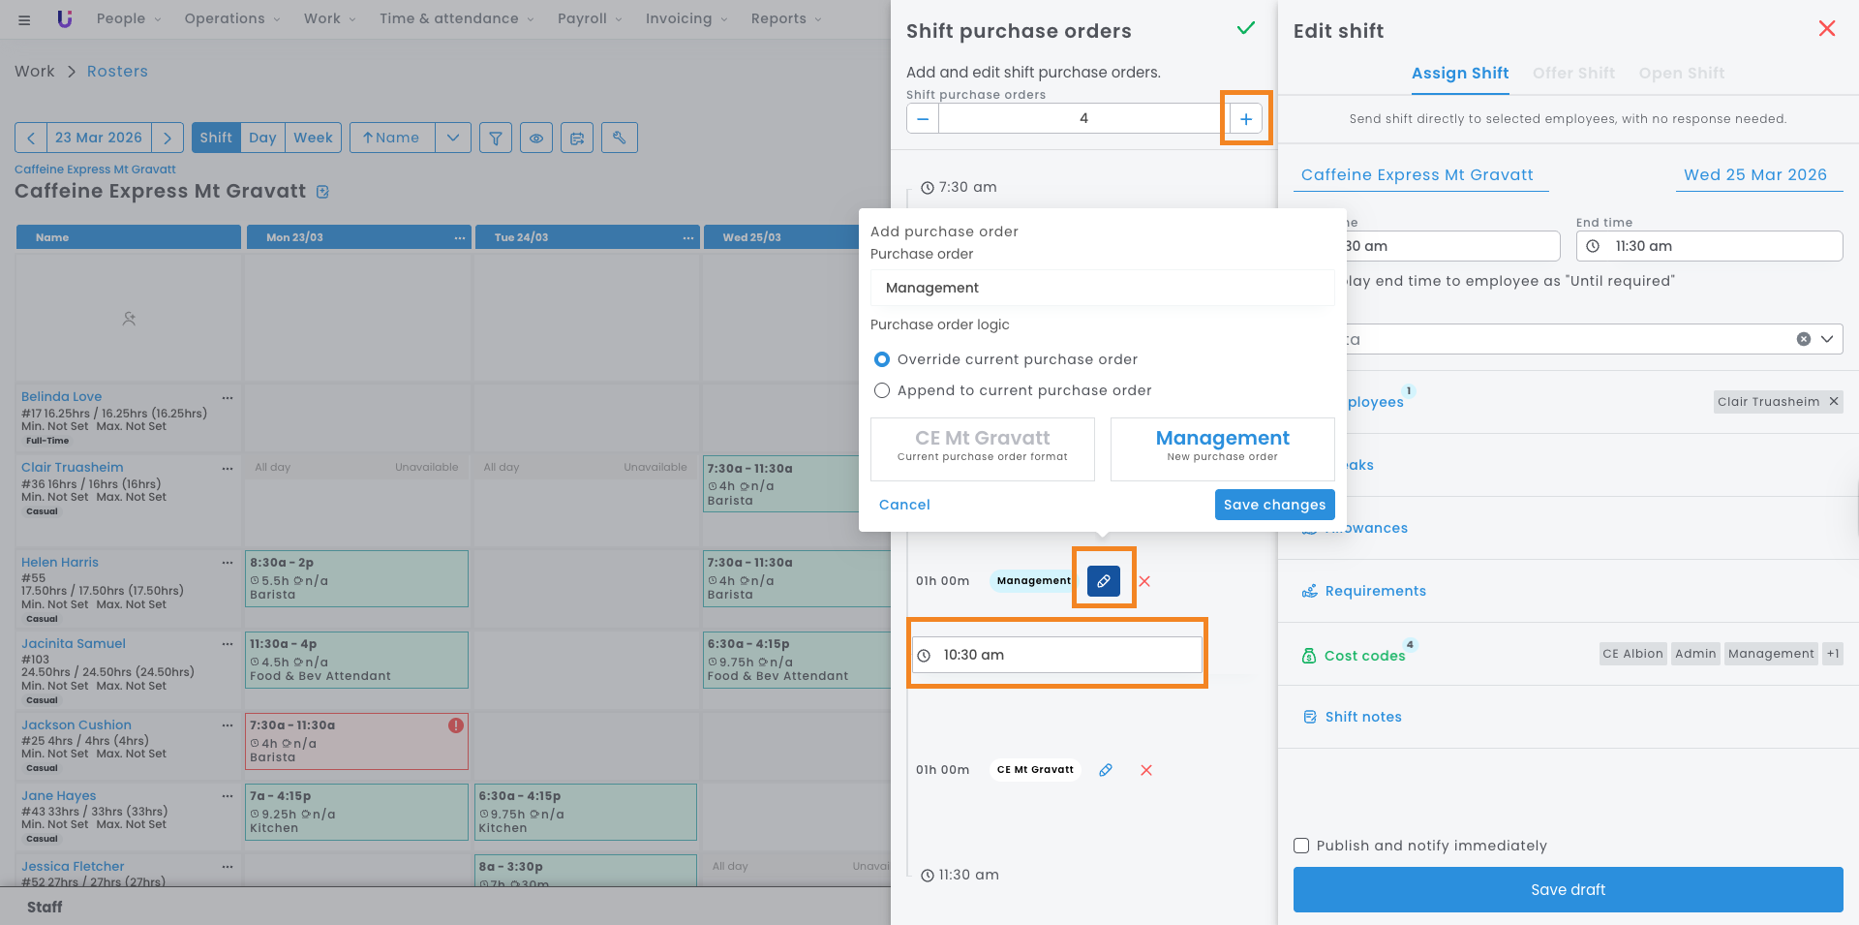This screenshot has width=1859, height=925.
Task: Open the Payroll menu dropdown
Action: tap(590, 18)
